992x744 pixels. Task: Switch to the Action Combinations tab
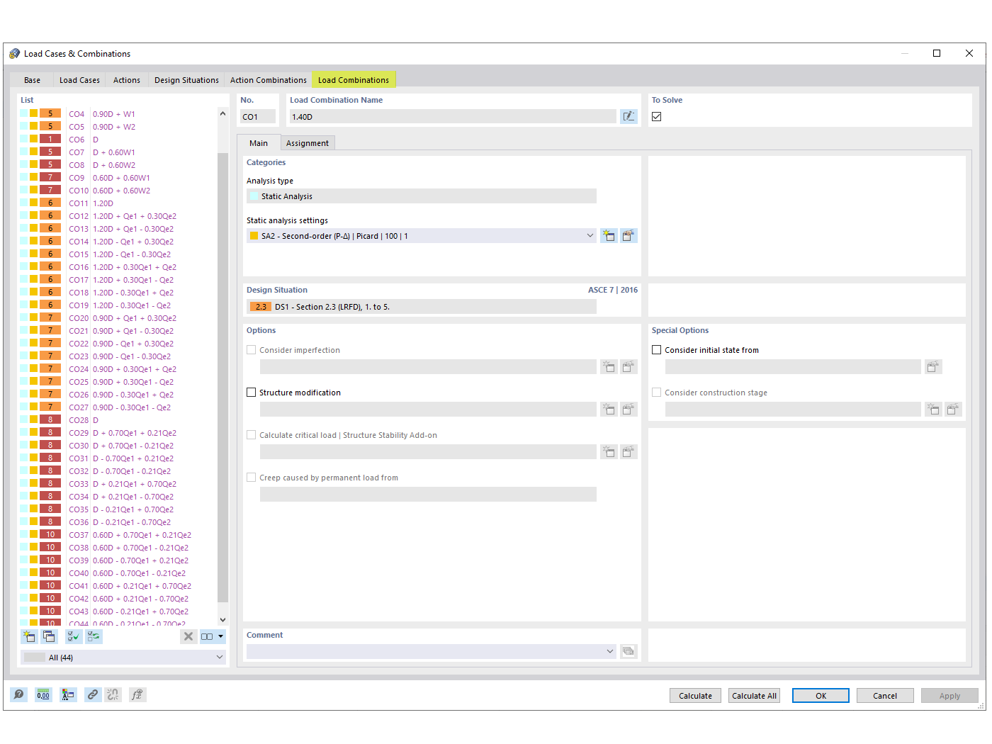[269, 80]
